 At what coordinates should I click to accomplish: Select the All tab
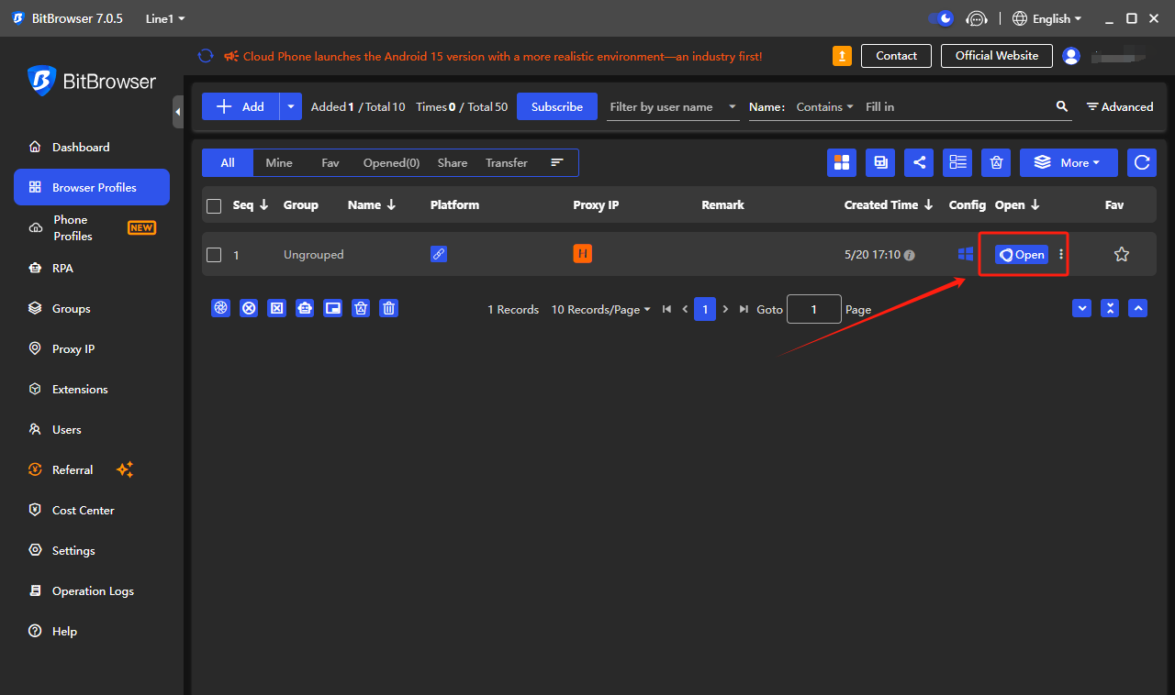[x=228, y=162]
